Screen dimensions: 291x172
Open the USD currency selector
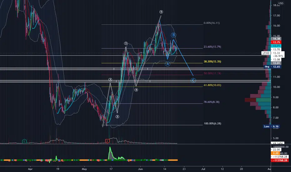click(281, 3)
